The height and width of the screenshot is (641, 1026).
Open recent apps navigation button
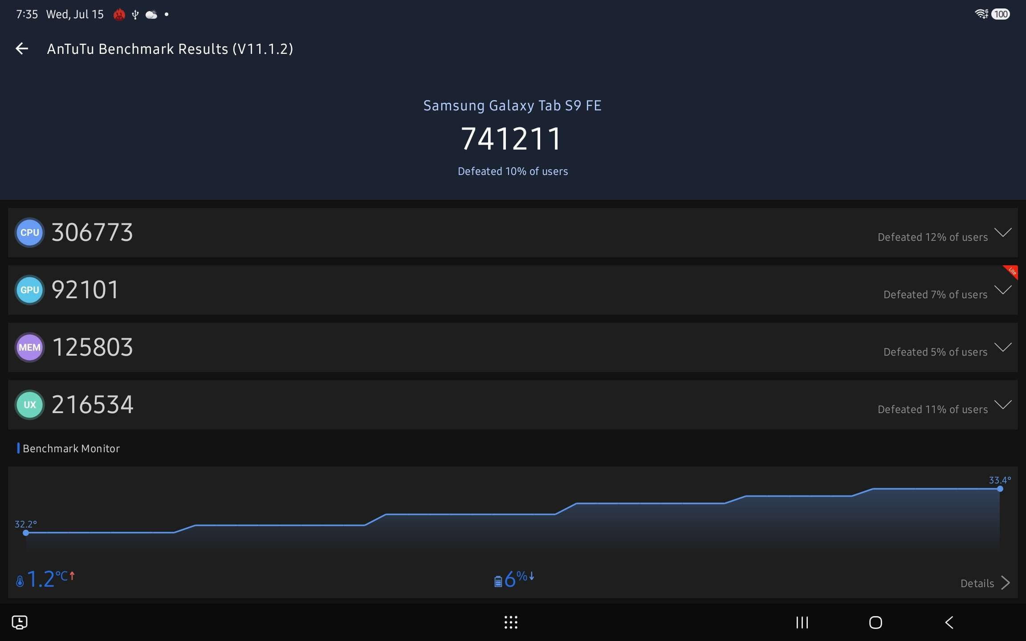click(x=802, y=622)
